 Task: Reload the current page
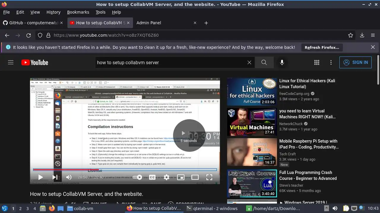[28, 35]
